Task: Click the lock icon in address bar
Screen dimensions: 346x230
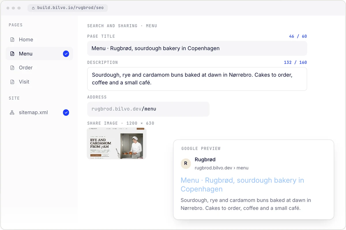Action: pyautogui.click(x=33, y=8)
